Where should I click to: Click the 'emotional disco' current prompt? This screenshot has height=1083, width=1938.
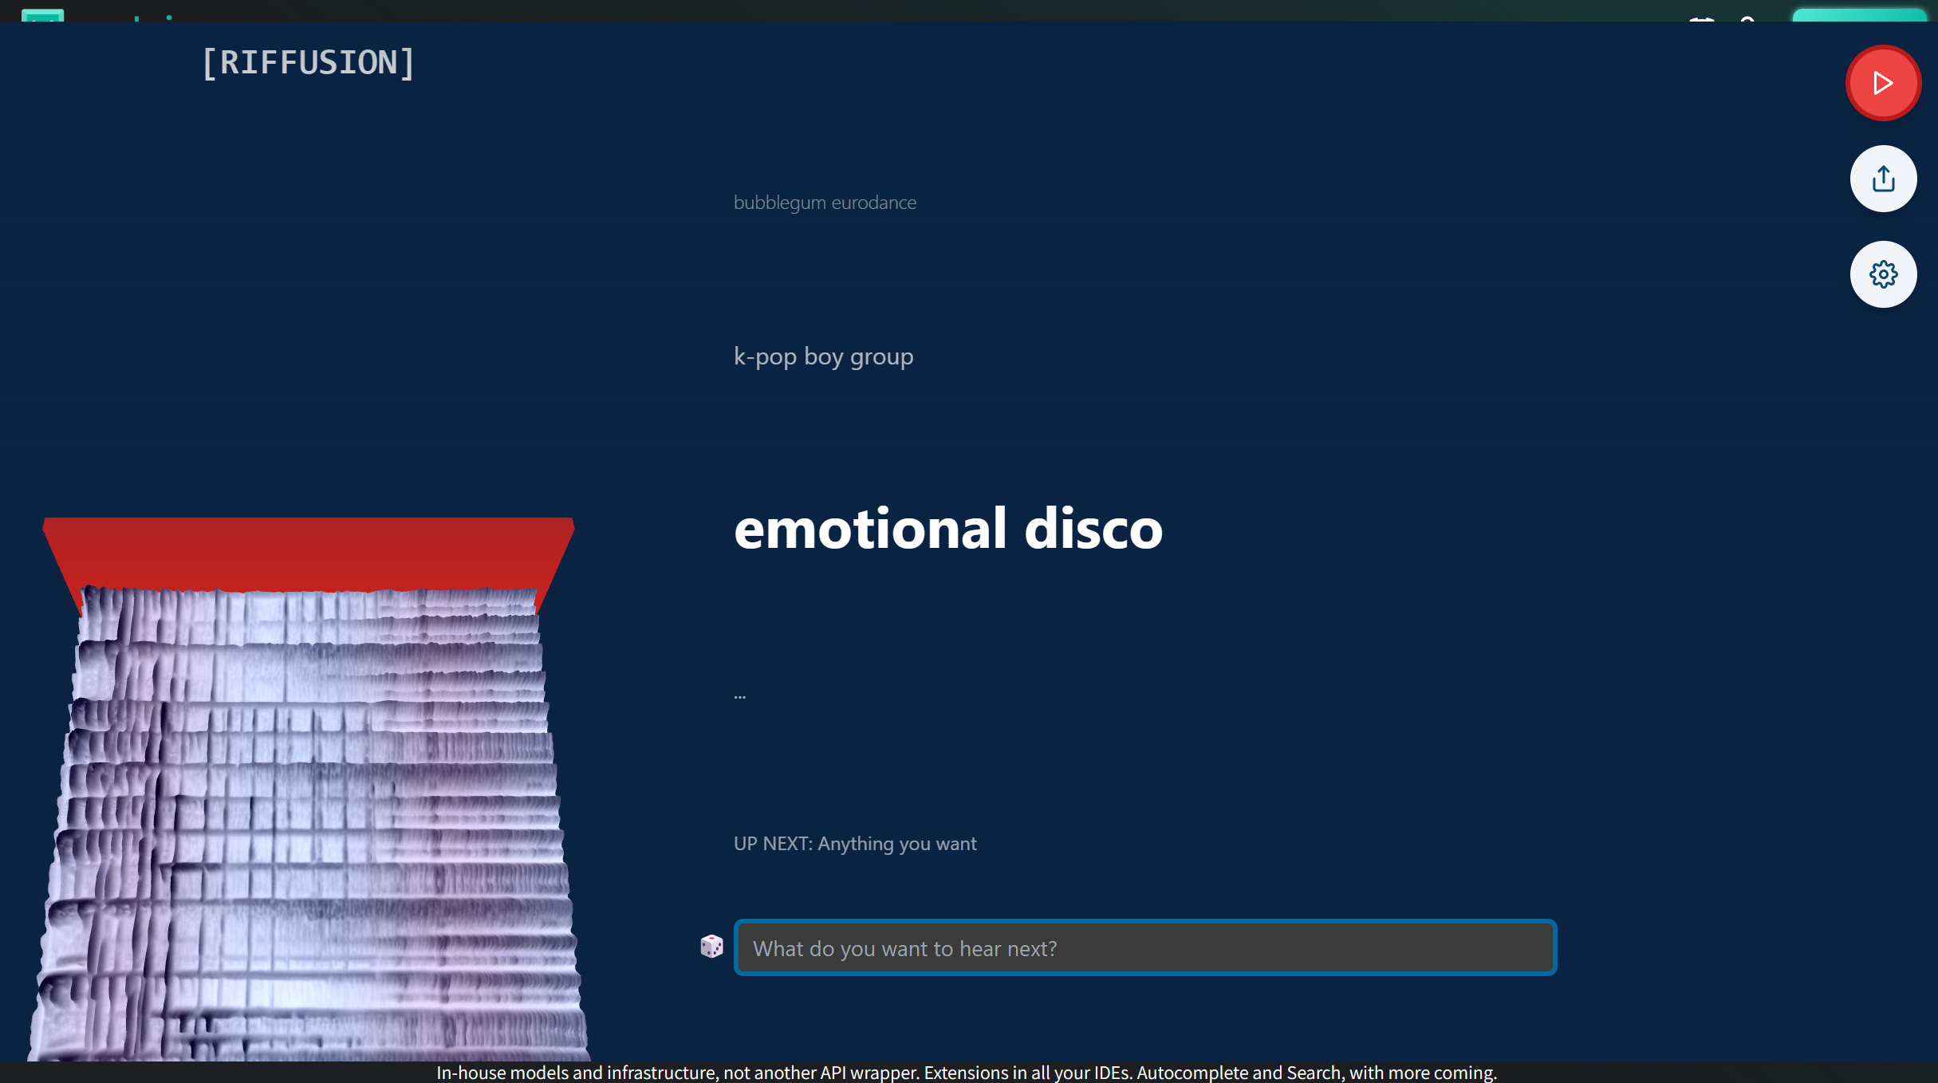(947, 529)
